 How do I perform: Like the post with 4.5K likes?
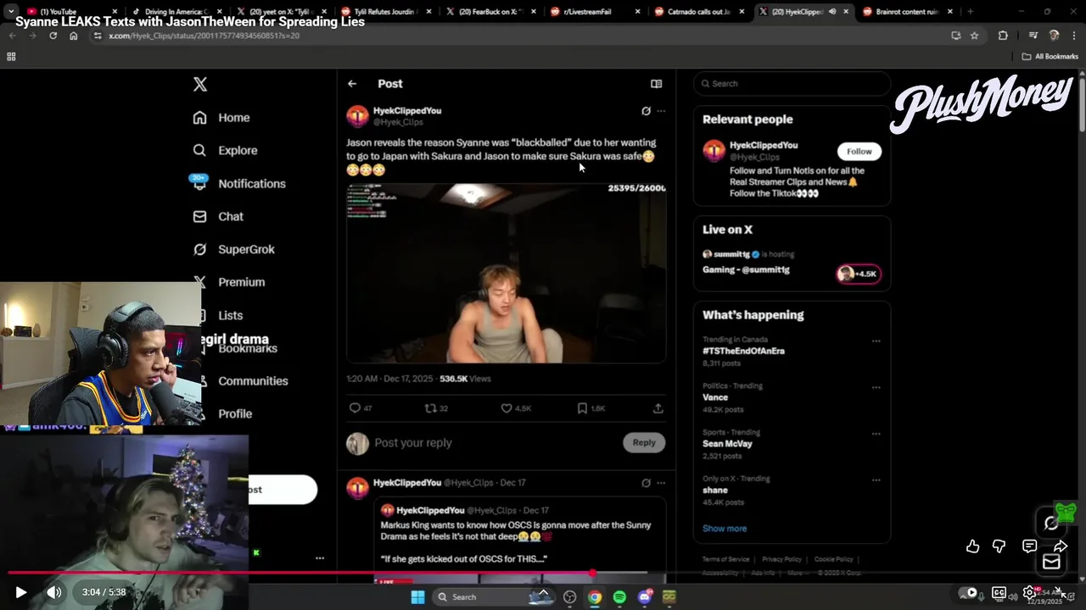click(x=516, y=408)
